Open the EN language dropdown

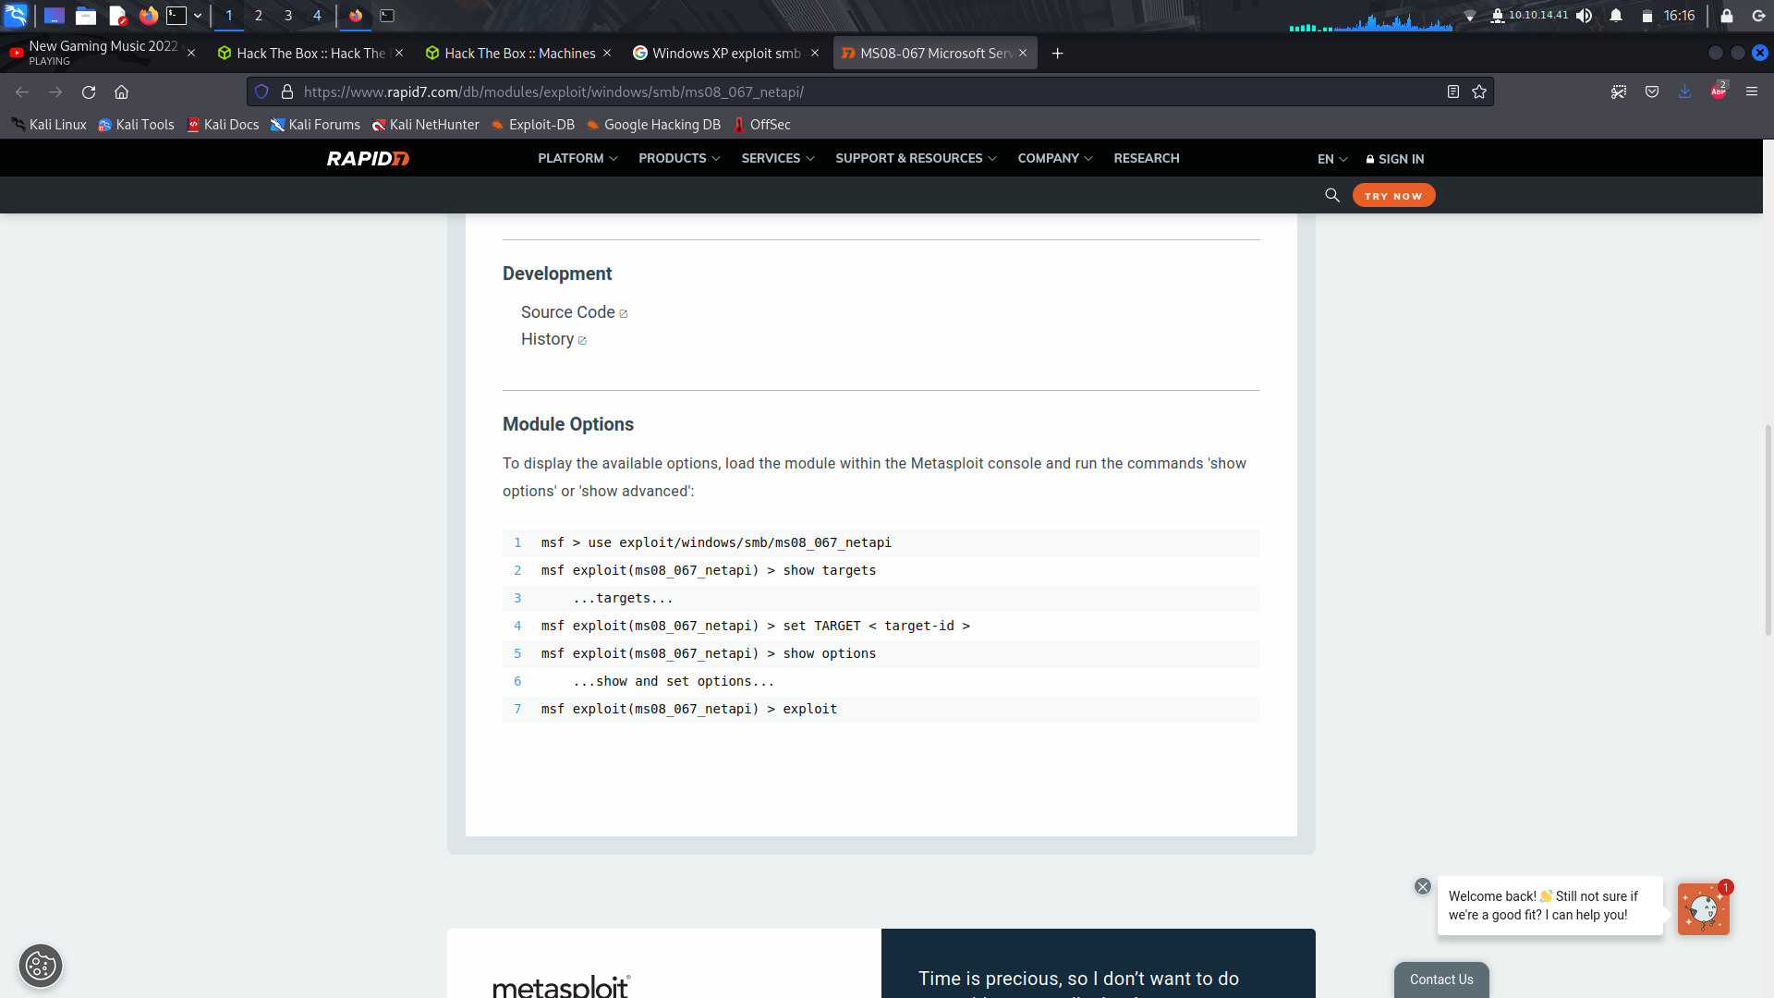click(1330, 159)
